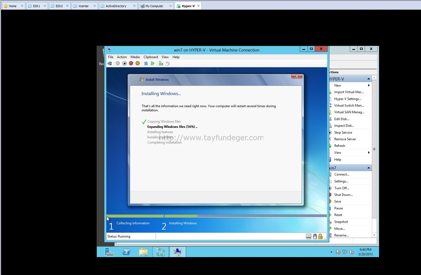421x275 pixels.
Task: Collapse the HYPER-V actions section
Action: [369, 79]
